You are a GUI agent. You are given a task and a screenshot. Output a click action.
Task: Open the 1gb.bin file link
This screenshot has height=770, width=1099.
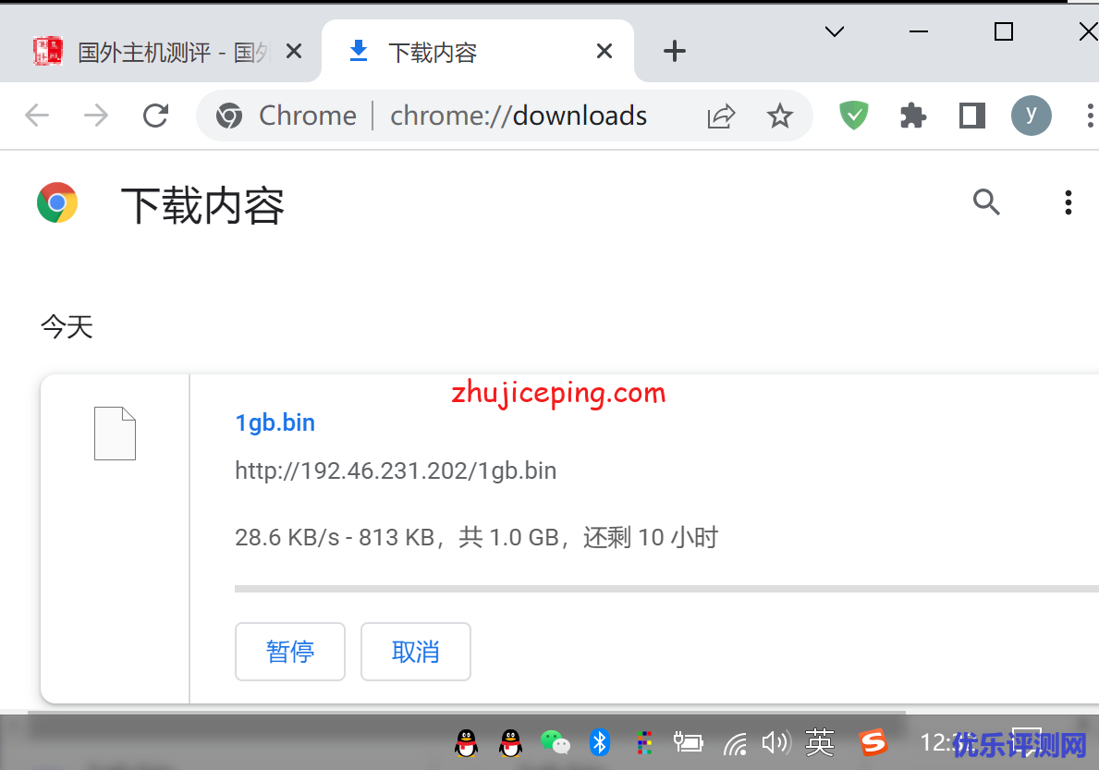coord(275,422)
